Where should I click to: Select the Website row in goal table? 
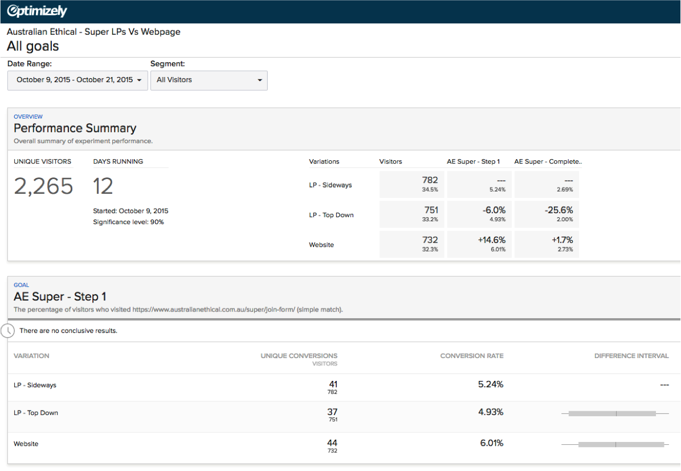pos(344,448)
